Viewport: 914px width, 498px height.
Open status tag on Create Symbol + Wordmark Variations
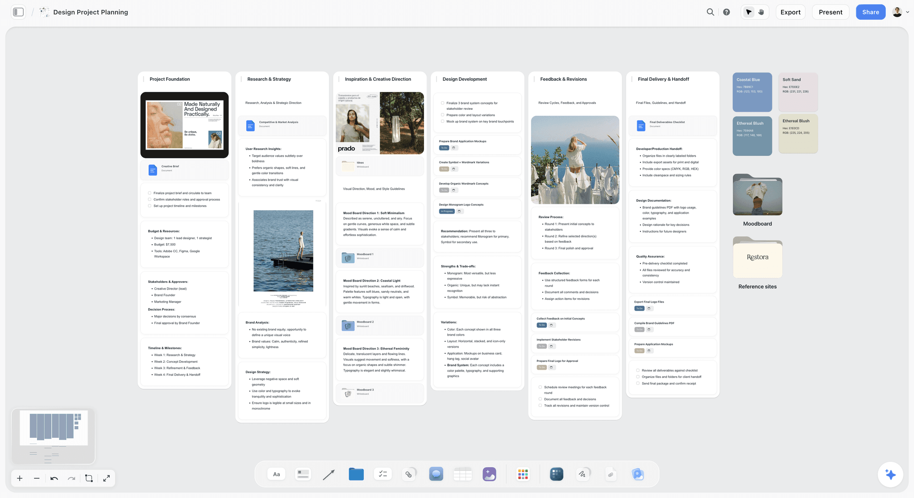444,169
